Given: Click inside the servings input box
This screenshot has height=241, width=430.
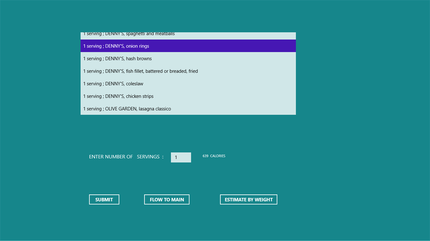Looking at the screenshot, I should coord(181,157).
